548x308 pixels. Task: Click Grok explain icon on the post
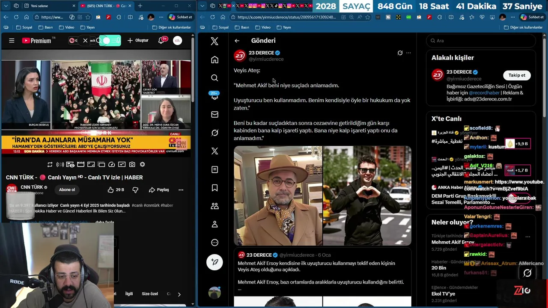[x=400, y=53]
